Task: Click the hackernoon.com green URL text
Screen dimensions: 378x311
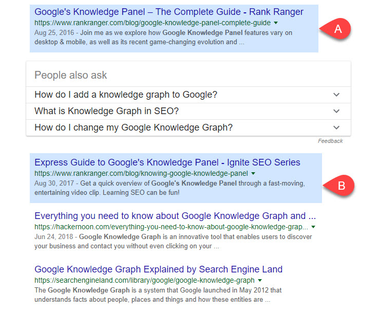Action: pyautogui.click(x=171, y=227)
